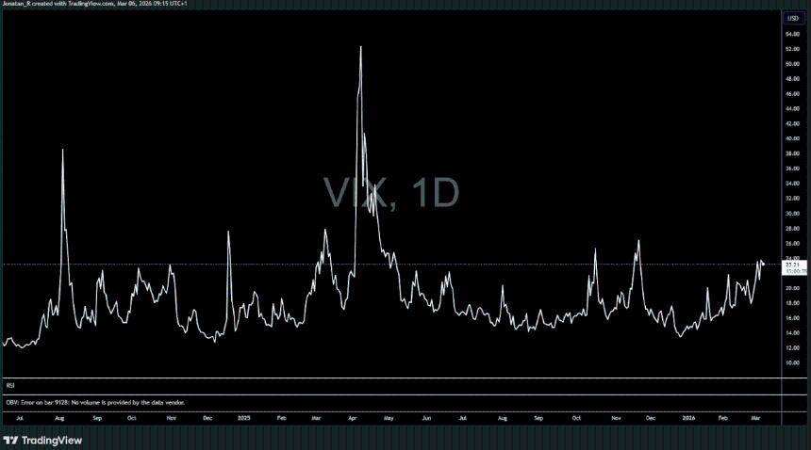
Task: Click the 54.00 level on price axis
Action: point(792,34)
